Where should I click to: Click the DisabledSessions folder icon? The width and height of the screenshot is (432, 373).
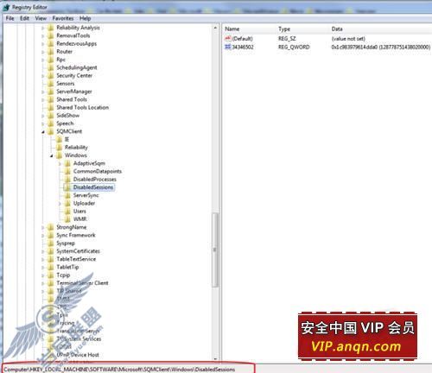pyautogui.click(x=67, y=187)
